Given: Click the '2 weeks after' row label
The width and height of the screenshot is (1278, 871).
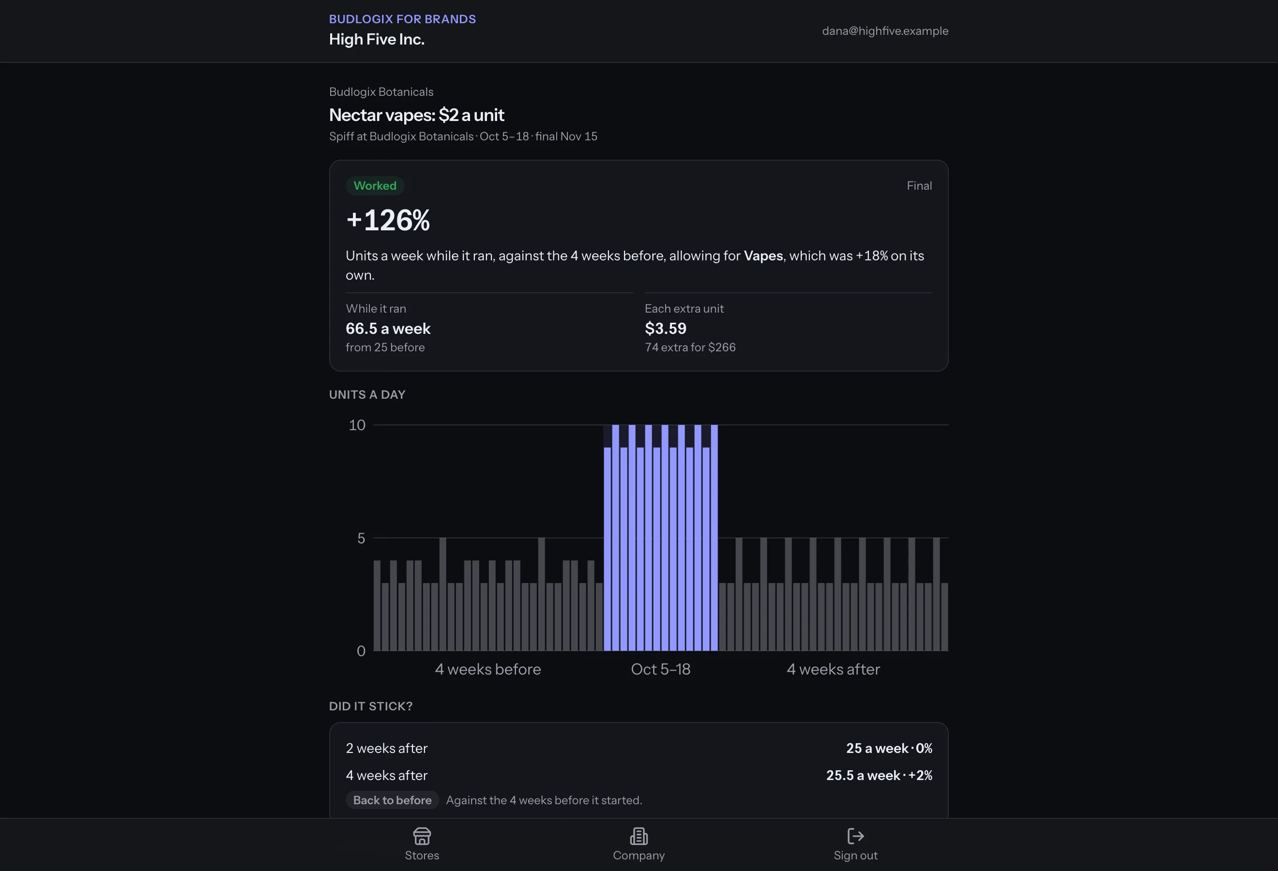Looking at the screenshot, I should [x=387, y=749].
